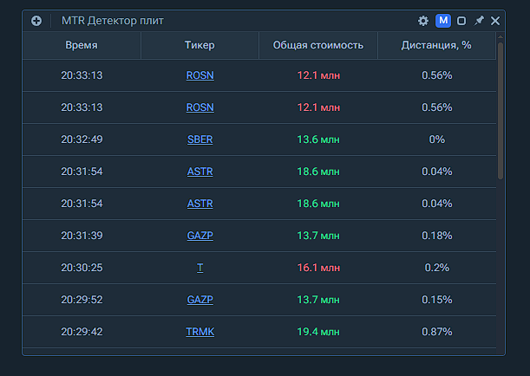Screen dimensions: 530x376
Task: Open the T ticker link
Action: point(200,268)
